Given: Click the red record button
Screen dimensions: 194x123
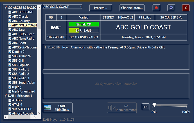Looking at the screenshot, I should (156, 8).
